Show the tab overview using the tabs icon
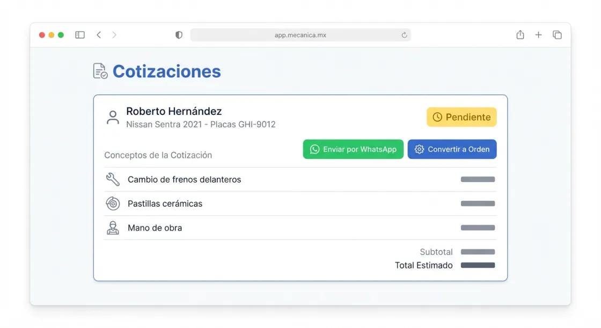 click(x=557, y=34)
